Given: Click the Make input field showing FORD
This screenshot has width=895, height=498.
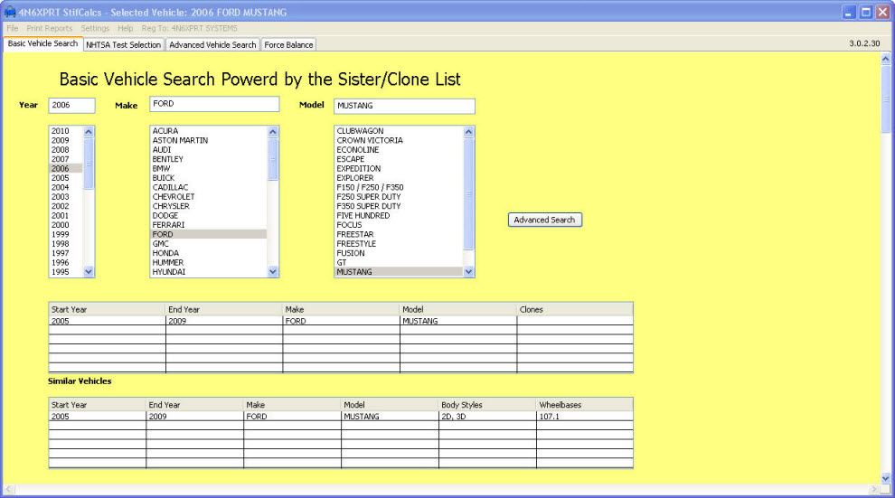Looking at the screenshot, I should (x=214, y=105).
